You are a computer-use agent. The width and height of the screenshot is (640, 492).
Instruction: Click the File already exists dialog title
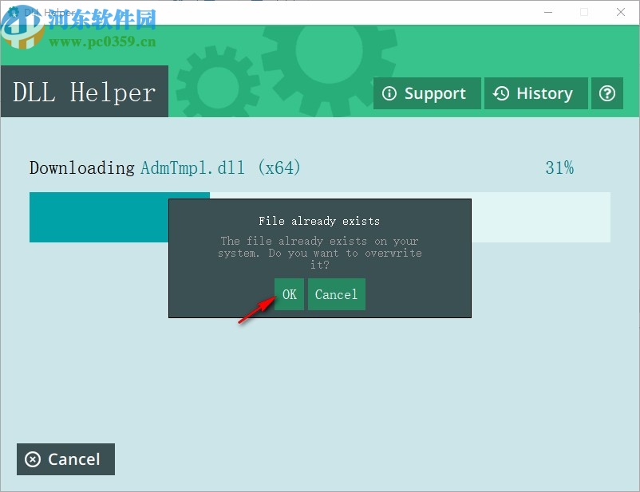coord(319,221)
